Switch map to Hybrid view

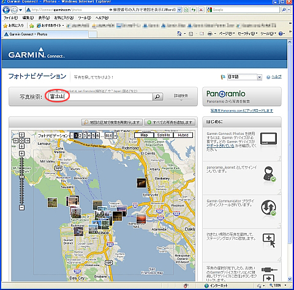[183, 135]
